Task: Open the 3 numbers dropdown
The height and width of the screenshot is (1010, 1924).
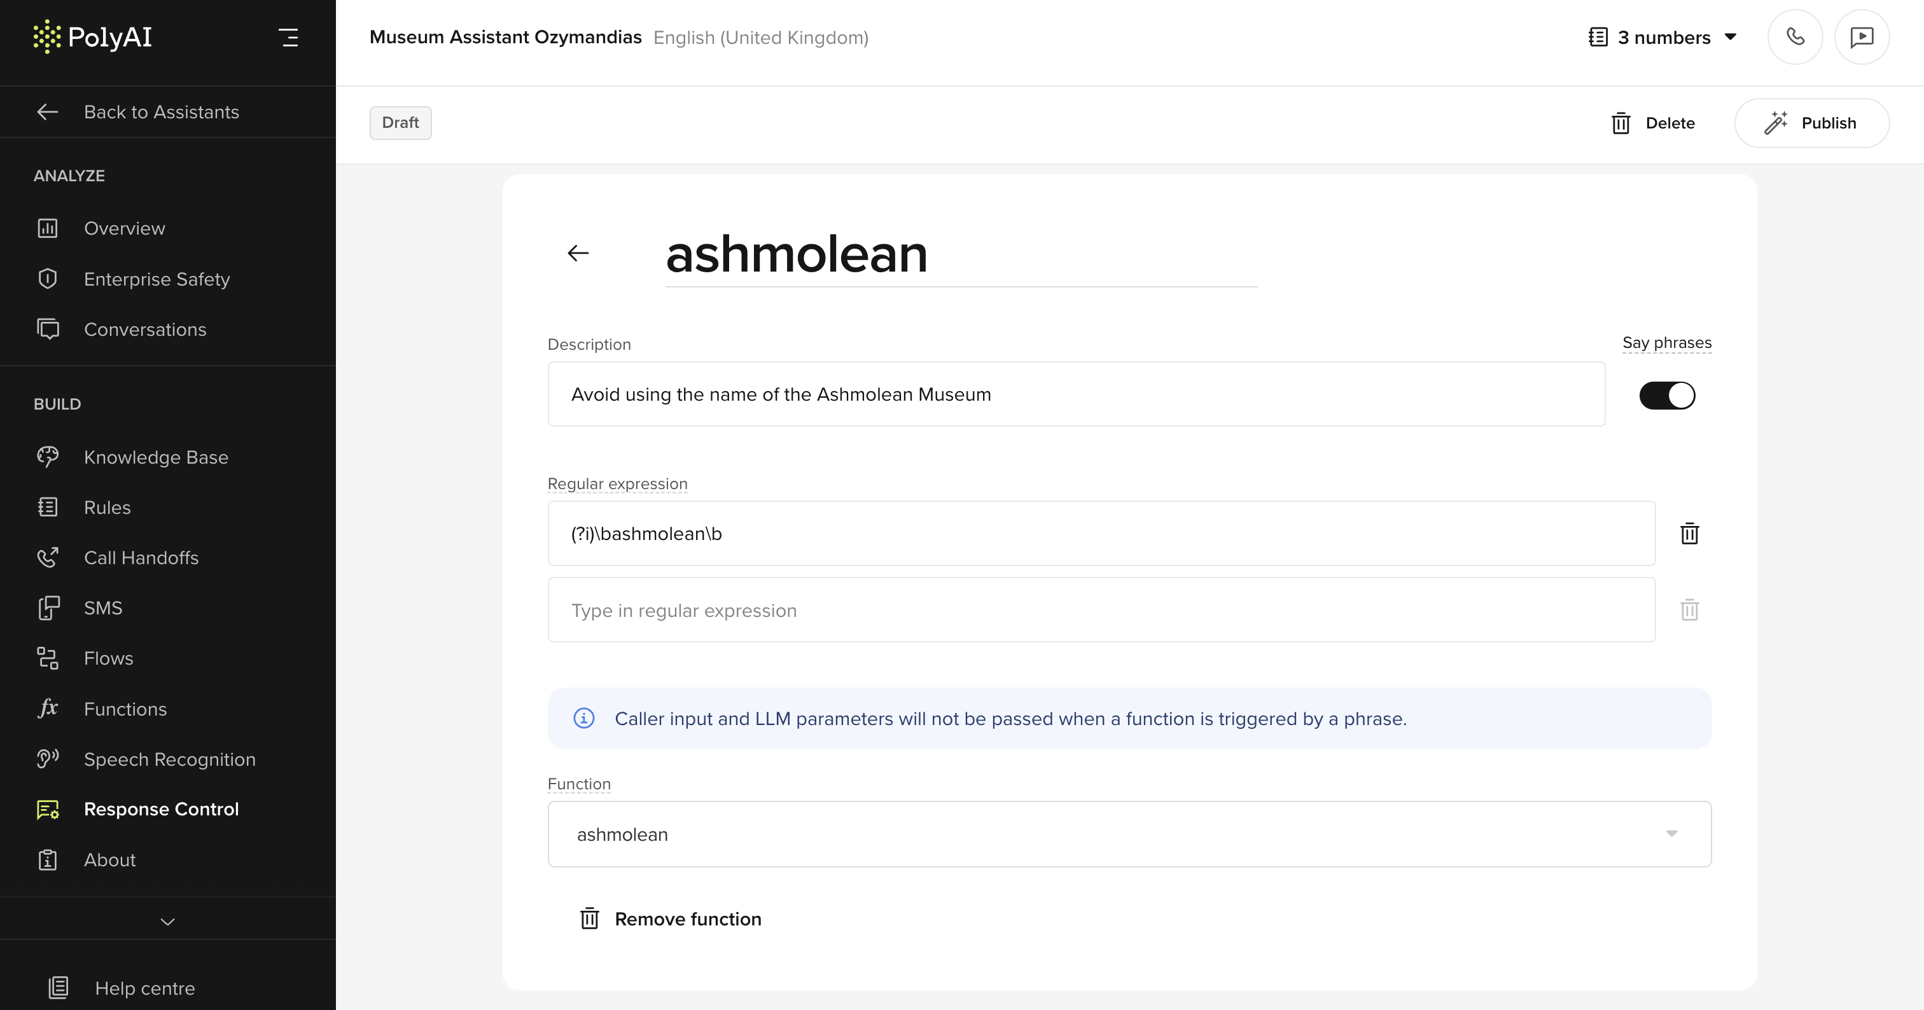Action: point(1663,38)
